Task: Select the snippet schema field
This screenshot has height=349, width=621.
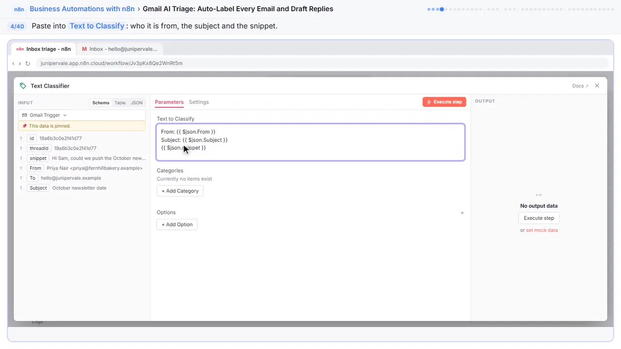Action: [x=38, y=159]
